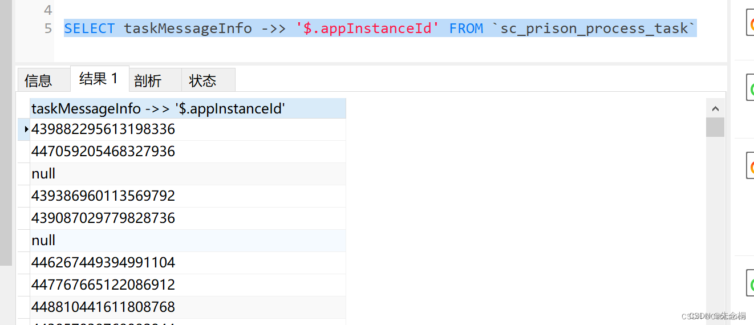
Task: Click the value 439386960113569792
Action: coord(103,196)
